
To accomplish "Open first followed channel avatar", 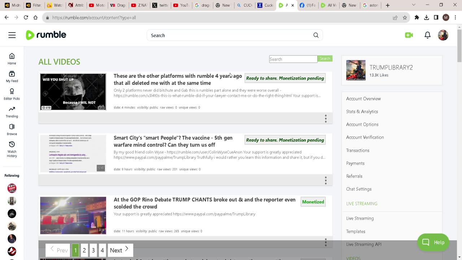I will tap(12, 188).
